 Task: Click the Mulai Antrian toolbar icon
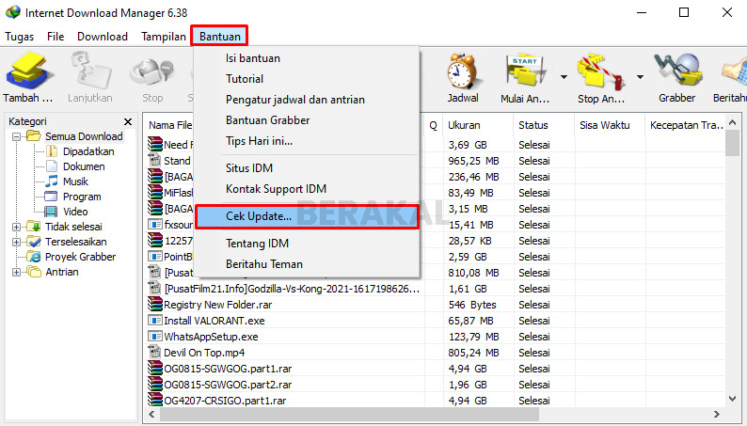click(x=525, y=71)
